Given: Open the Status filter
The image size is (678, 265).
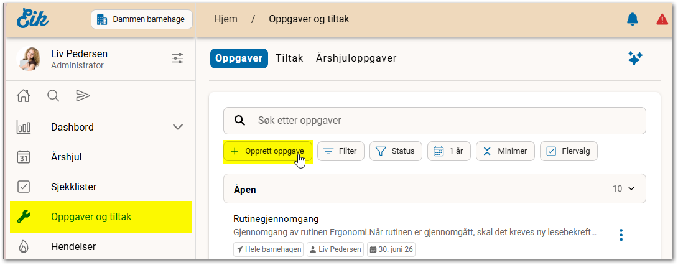Looking at the screenshot, I should pyautogui.click(x=396, y=151).
